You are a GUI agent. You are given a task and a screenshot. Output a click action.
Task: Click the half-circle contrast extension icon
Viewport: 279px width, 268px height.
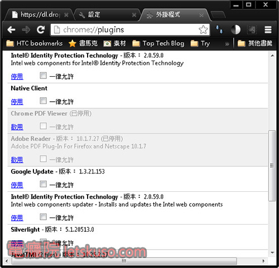235,29
